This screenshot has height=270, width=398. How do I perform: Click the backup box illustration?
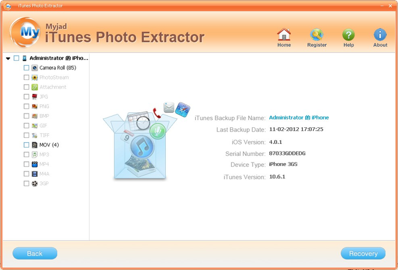coord(147,141)
